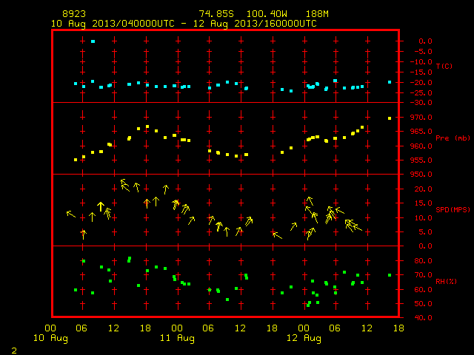This screenshot has width=474, height=355.
Task: Click the 11 Aug date label
Action: [x=177, y=338]
